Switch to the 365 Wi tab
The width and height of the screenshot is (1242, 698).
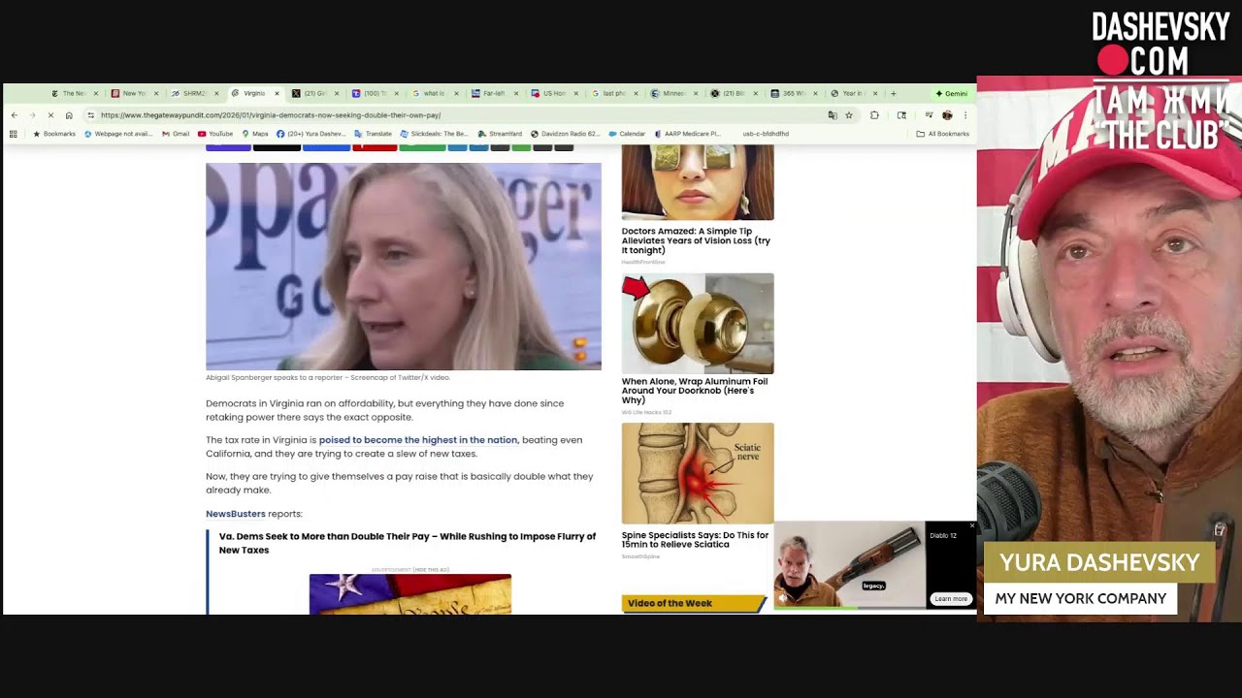click(x=796, y=94)
